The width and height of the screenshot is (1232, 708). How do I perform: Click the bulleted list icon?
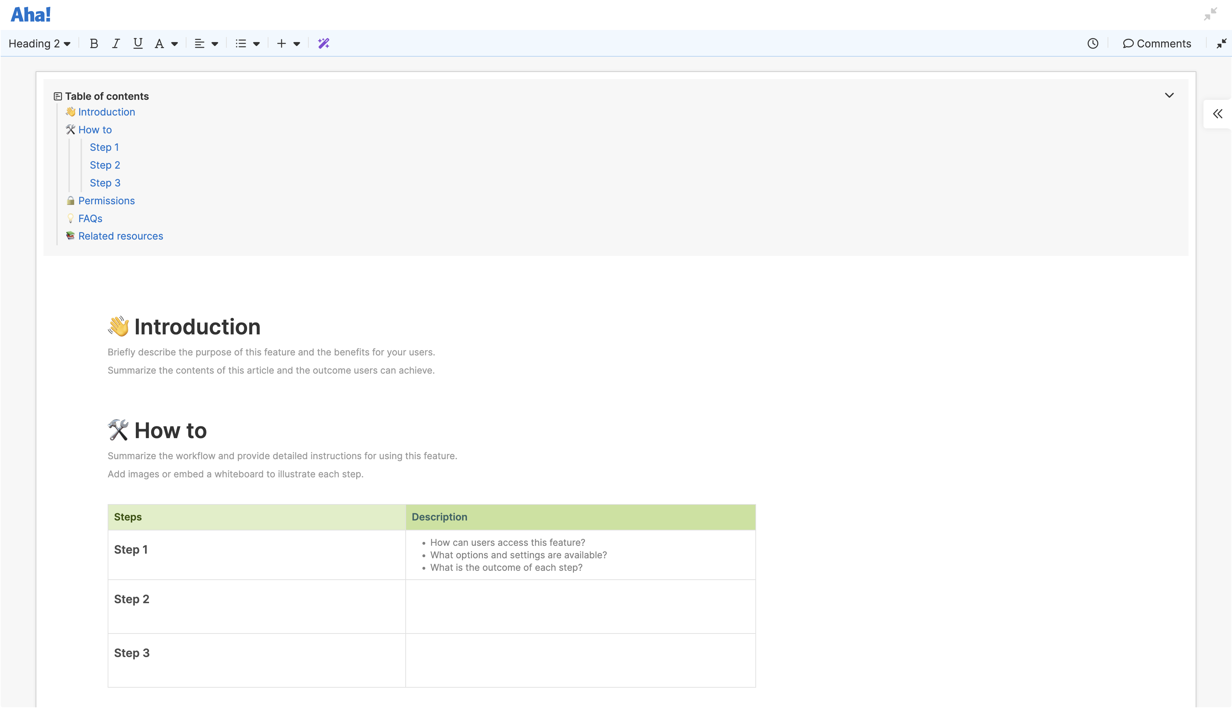(241, 43)
